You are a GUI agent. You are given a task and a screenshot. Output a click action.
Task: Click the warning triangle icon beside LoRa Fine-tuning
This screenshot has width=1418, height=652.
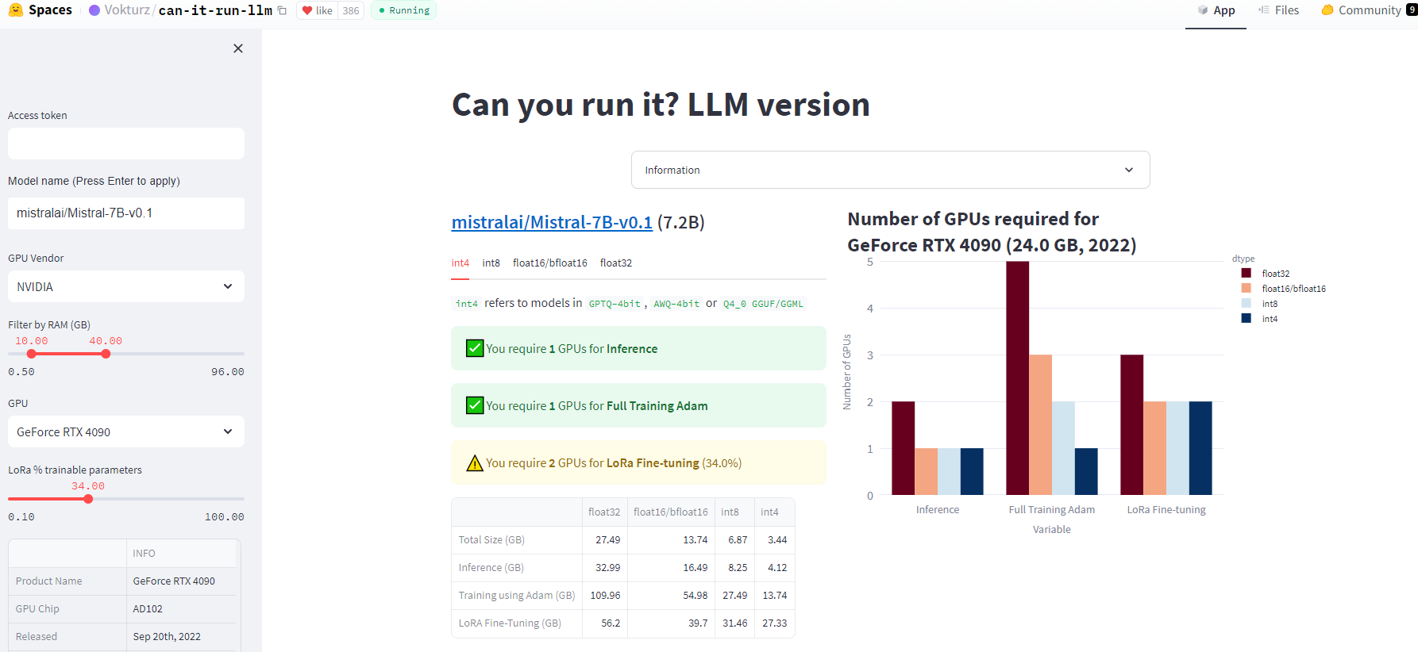click(475, 463)
